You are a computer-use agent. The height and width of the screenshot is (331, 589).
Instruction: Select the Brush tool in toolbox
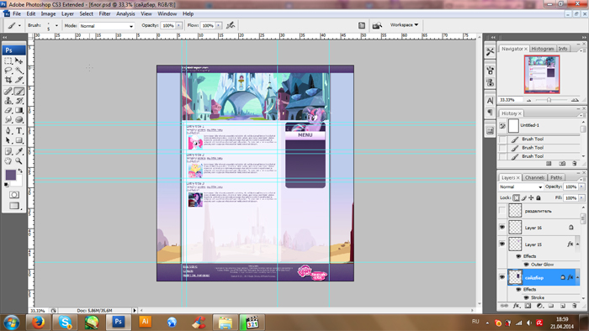[x=19, y=91]
